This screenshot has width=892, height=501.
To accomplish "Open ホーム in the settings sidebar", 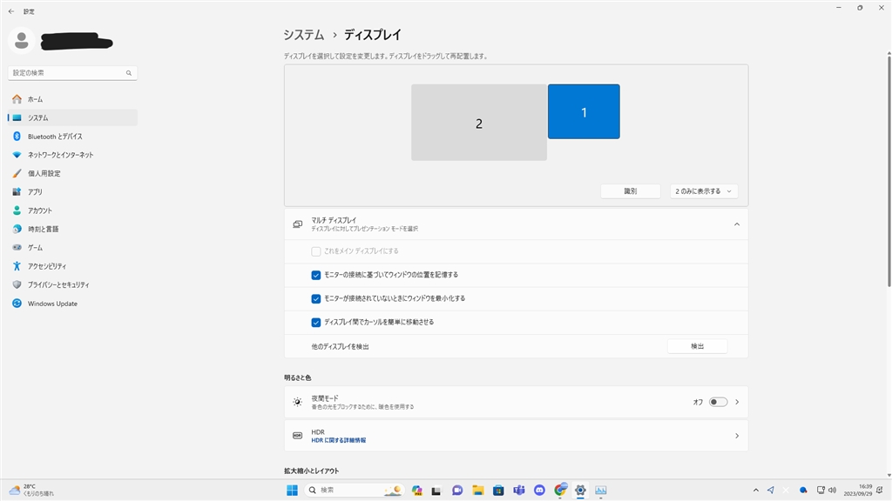I will [x=35, y=99].
